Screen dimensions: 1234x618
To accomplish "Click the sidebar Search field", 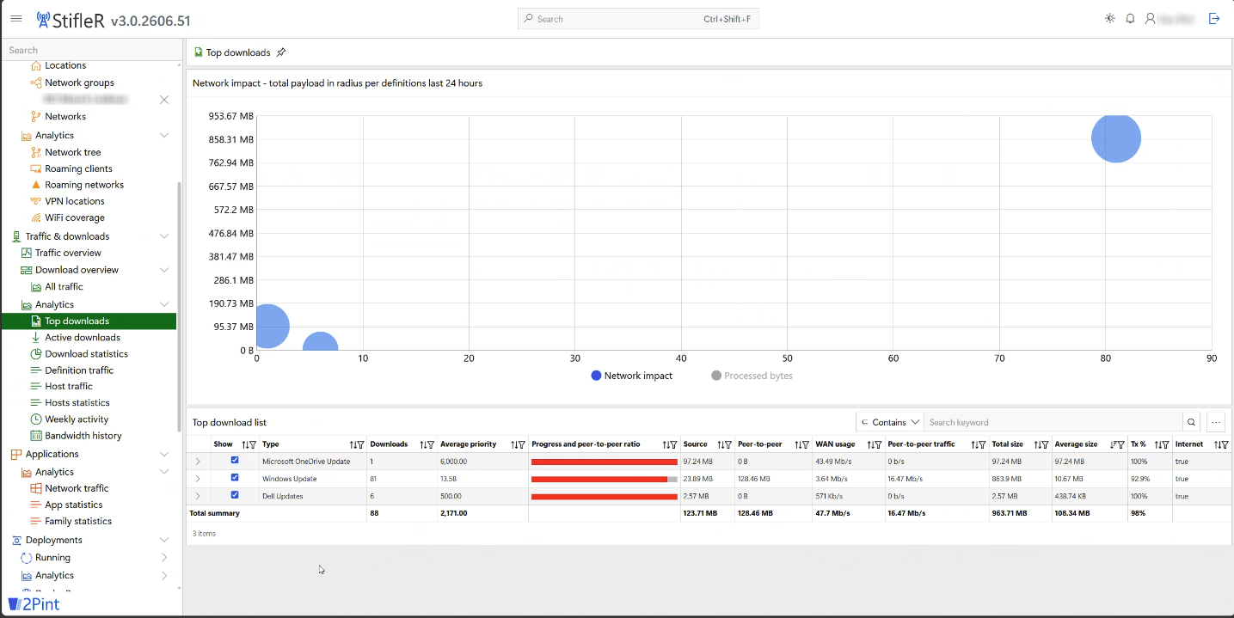I will coord(91,50).
